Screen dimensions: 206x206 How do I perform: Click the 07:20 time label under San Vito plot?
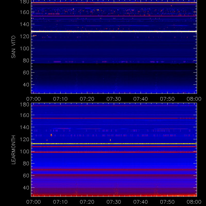(x=87, y=99)
